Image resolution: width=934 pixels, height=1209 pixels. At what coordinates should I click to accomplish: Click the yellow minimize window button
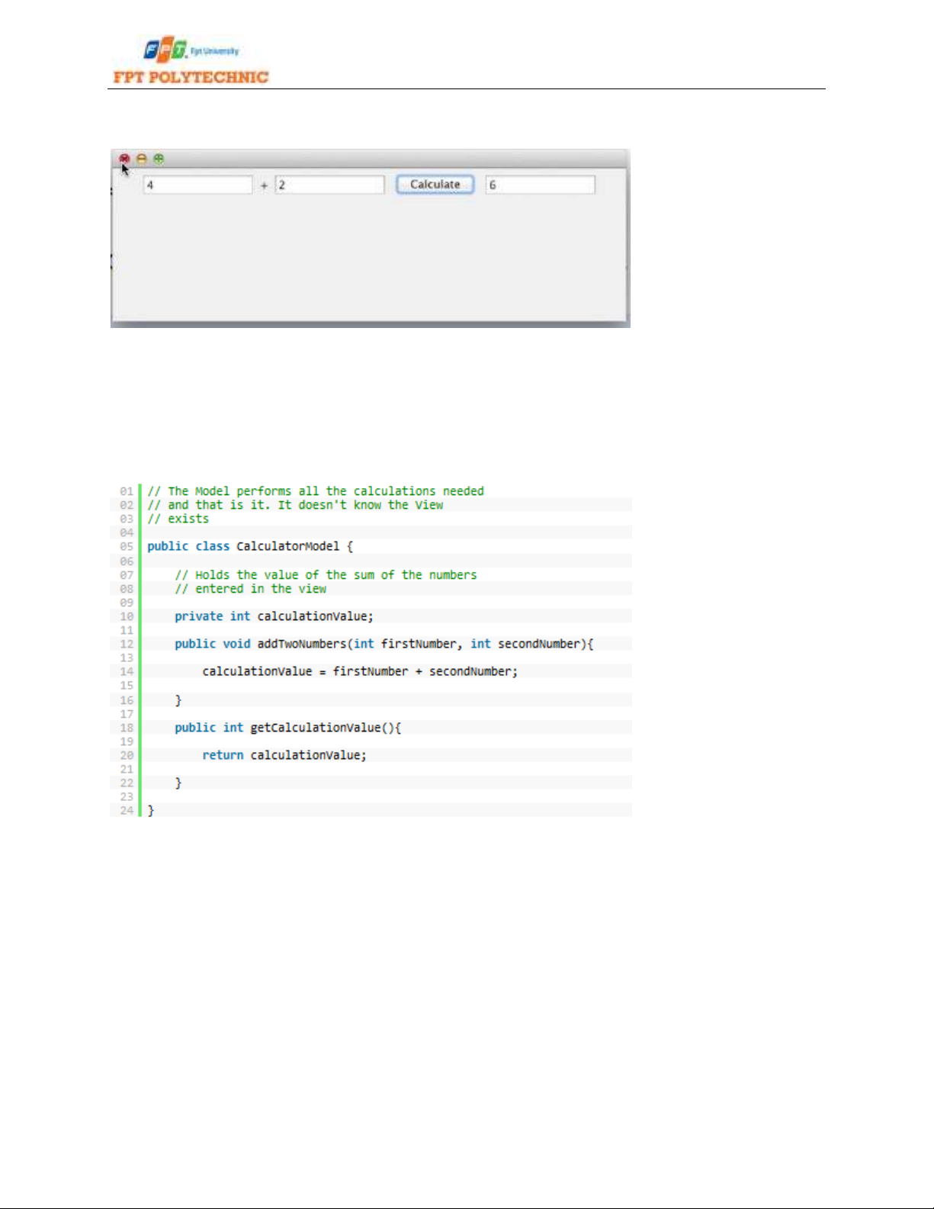click(x=141, y=159)
